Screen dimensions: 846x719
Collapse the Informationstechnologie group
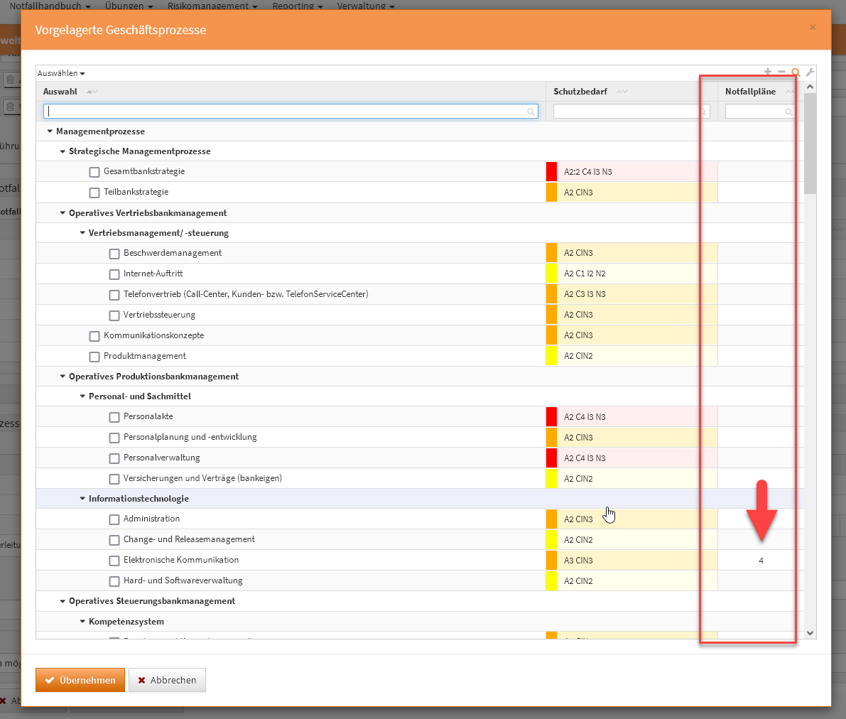click(x=82, y=499)
